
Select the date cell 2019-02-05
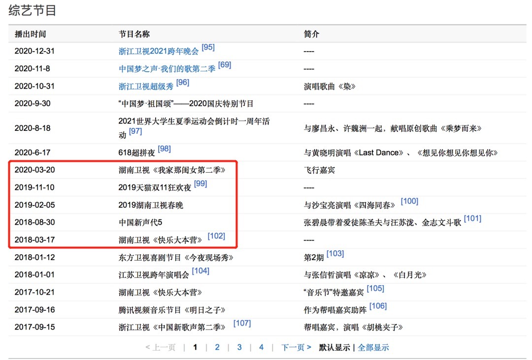point(34,205)
